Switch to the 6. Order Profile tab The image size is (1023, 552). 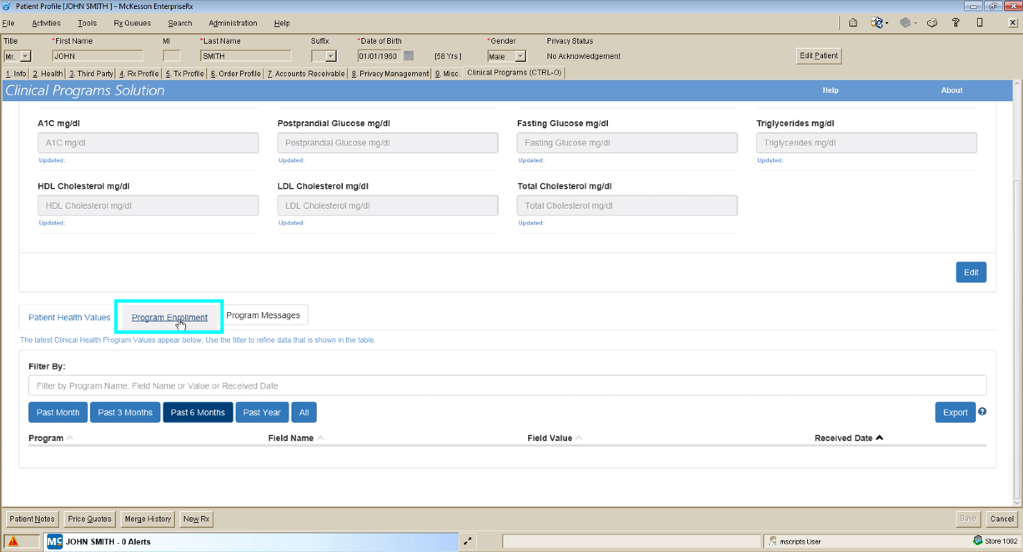(x=236, y=74)
